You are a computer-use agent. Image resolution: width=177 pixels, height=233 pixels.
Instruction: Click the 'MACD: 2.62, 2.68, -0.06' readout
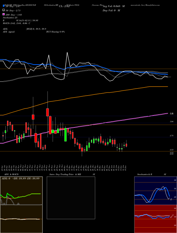click(x=16, y=23)
